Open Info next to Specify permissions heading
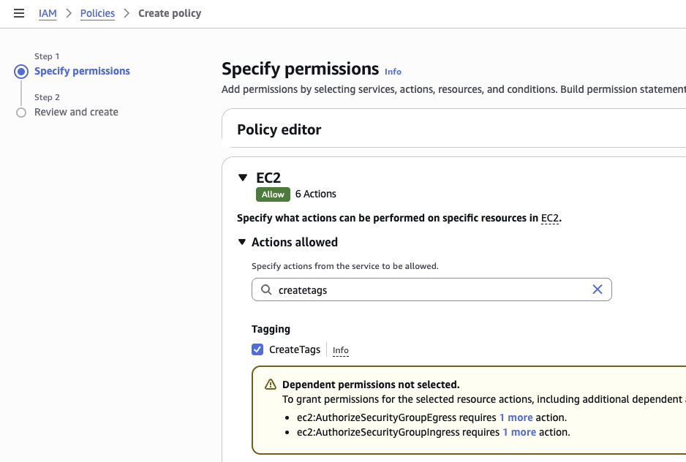Image resolution: width=686 pixels, height=462 pixels. [x=393, y=72]
